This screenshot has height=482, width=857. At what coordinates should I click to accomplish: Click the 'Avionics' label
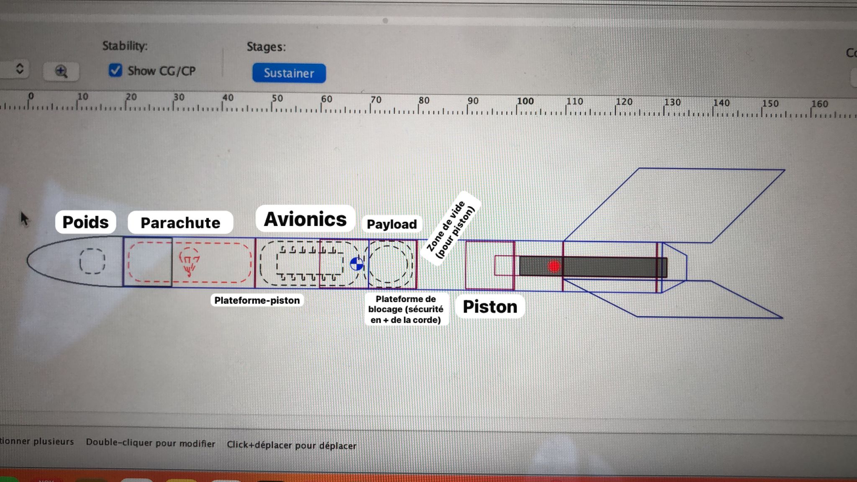coord(305,219)
